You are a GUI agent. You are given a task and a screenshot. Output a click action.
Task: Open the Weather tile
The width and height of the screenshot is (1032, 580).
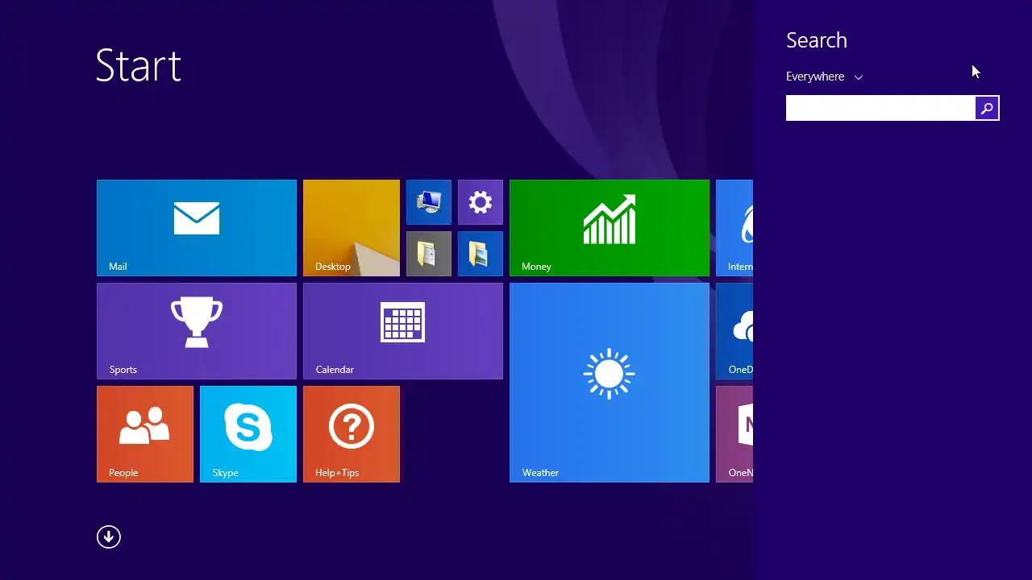pos(610,383)
